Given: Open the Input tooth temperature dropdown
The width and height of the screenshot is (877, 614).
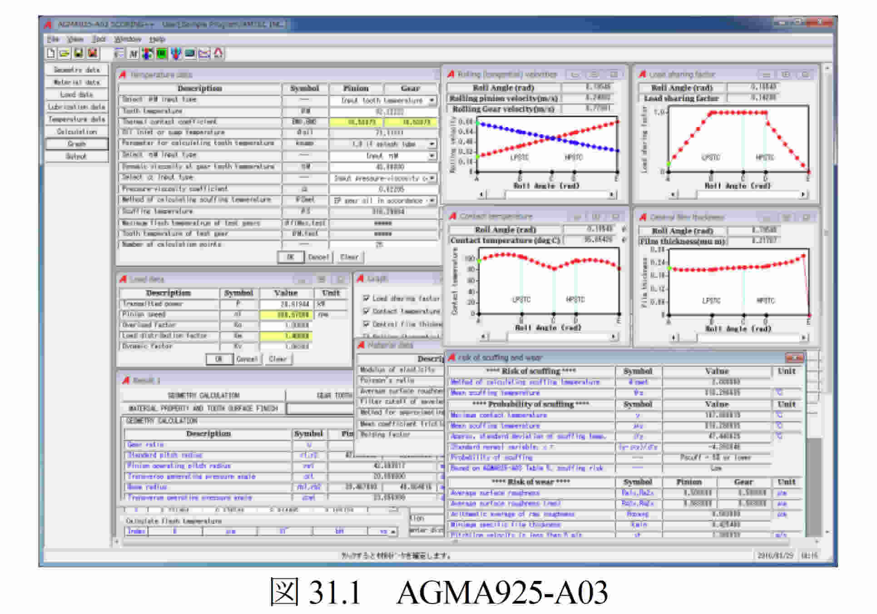Looking at the screenshot, I should pos(432,100).
